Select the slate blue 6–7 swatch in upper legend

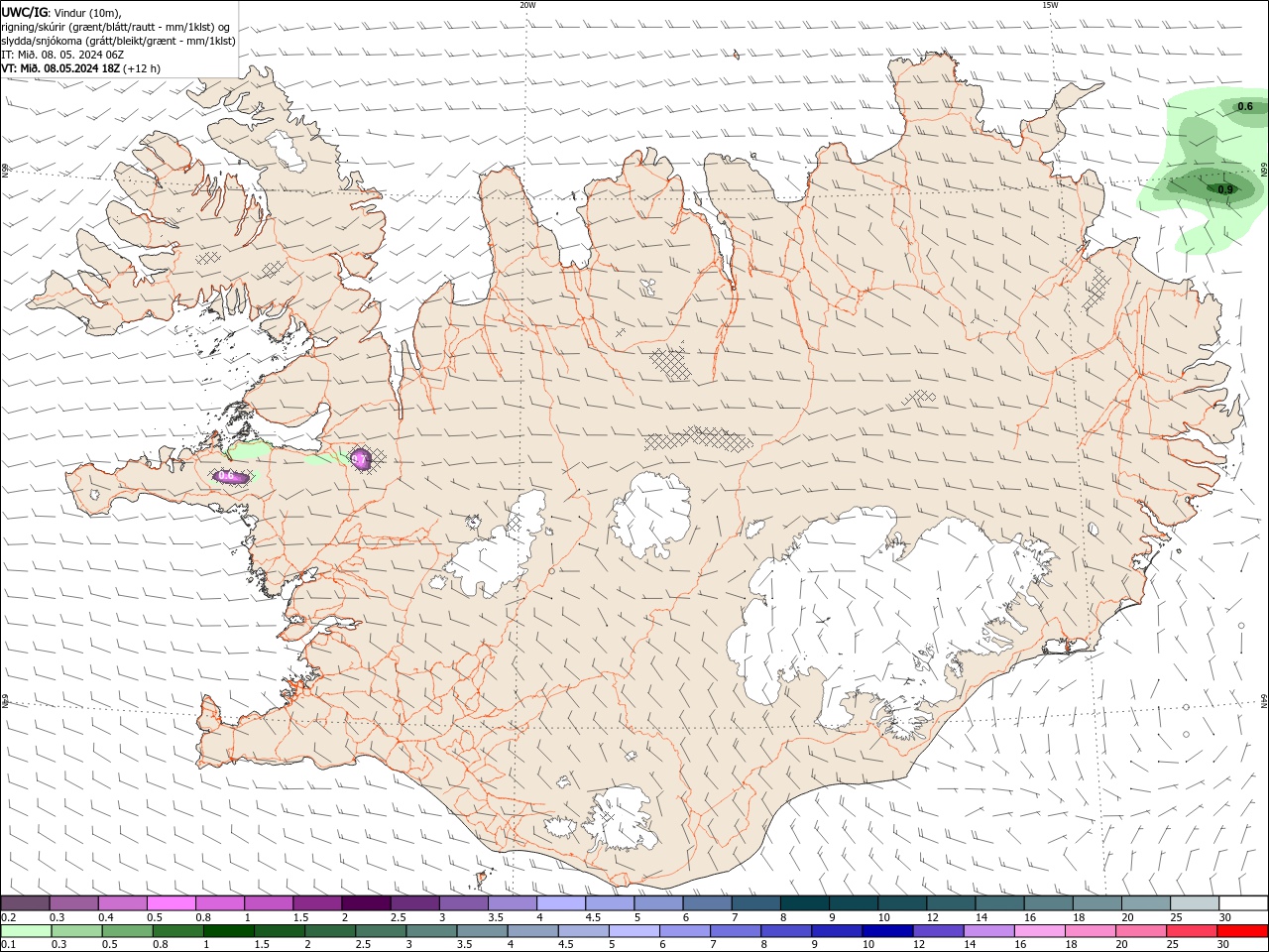707,903
